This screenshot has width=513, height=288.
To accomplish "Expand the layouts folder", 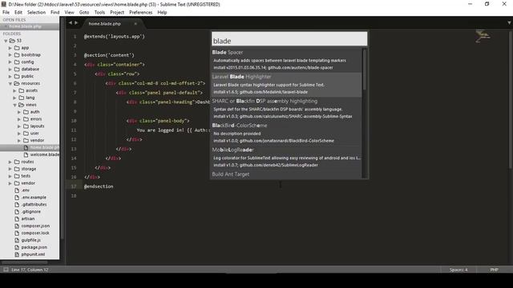I will click(19, 126).
